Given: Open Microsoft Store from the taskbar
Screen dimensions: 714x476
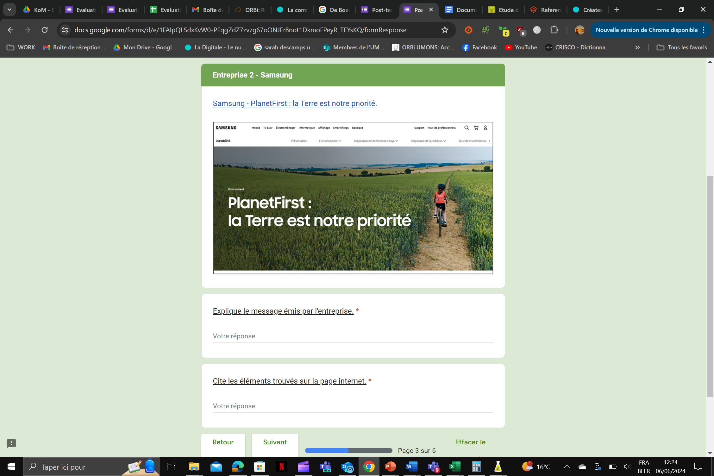Looking at the screenshot, I should (x=260, y=467).
